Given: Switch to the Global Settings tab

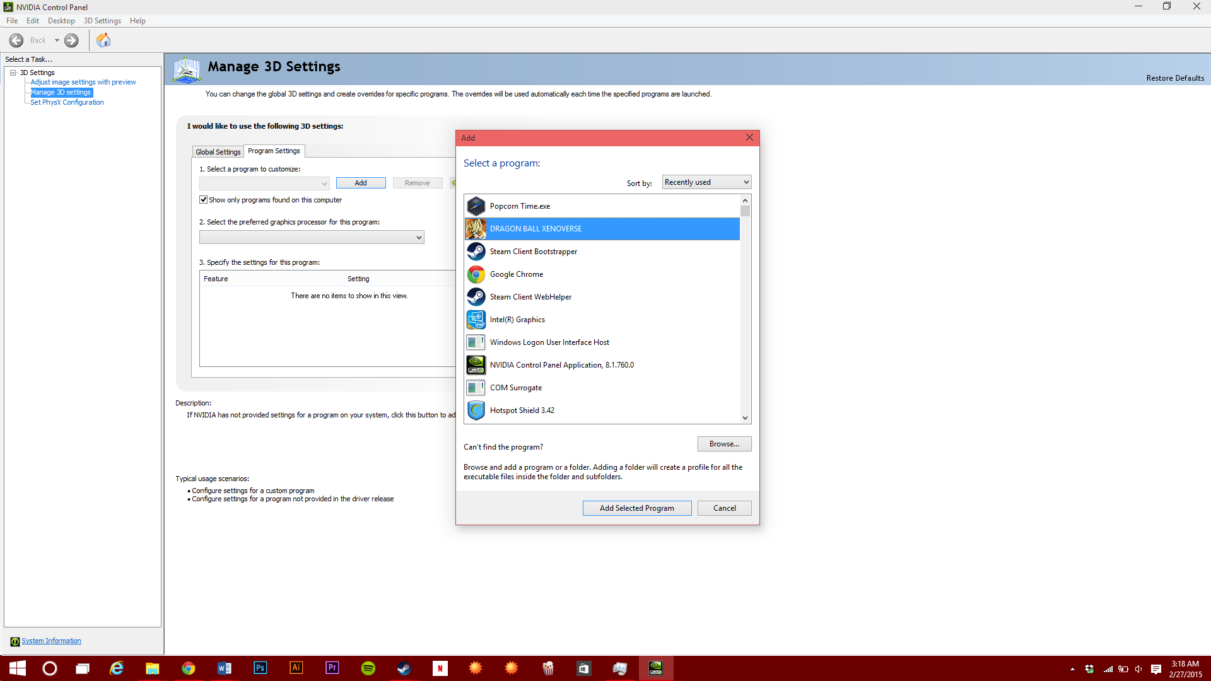Looking at the screenshot, I should pyautogui.click(x=218, y=152).
